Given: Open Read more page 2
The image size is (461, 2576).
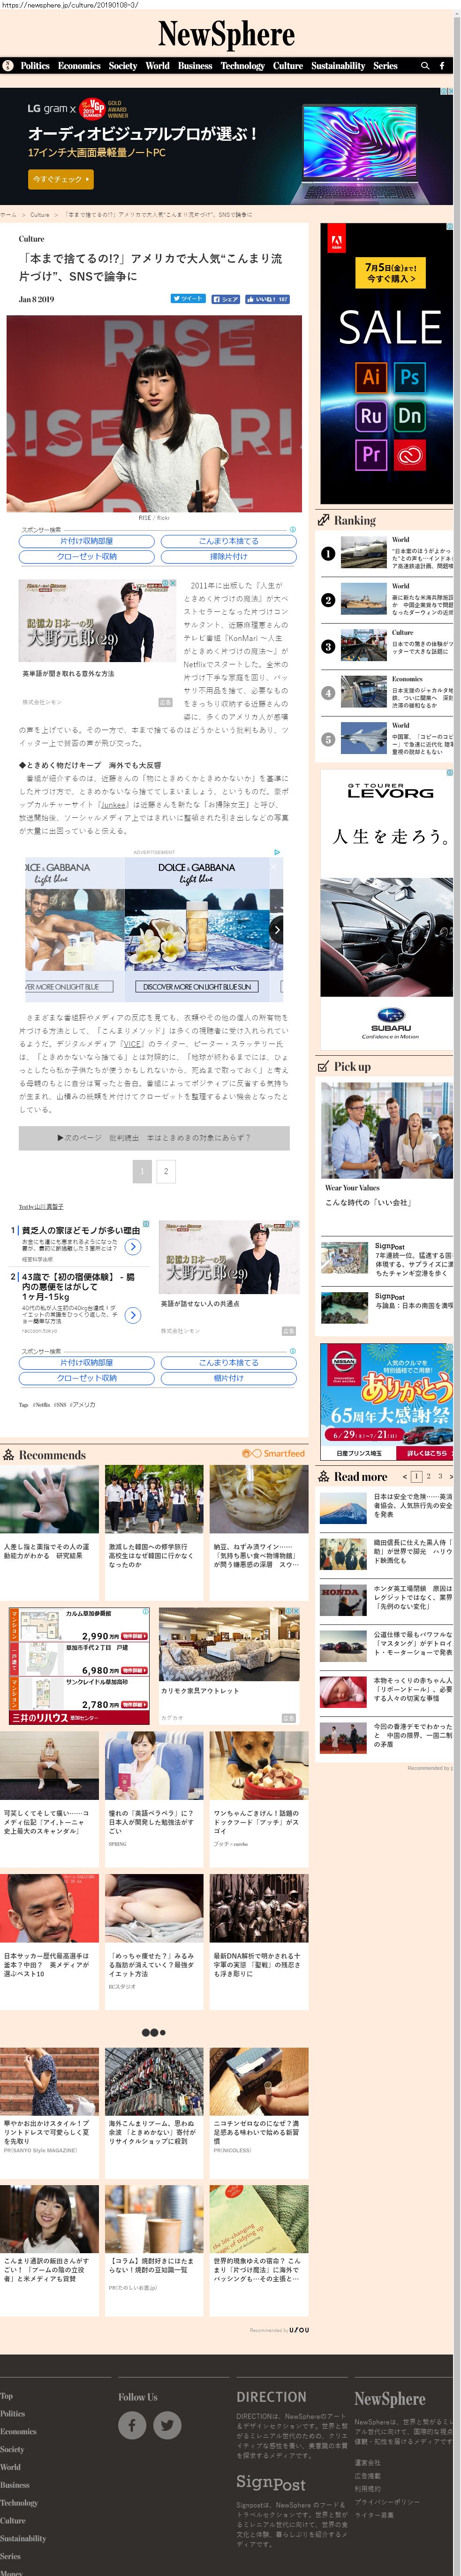Looking at the screenshot, I should [429, 1476].
